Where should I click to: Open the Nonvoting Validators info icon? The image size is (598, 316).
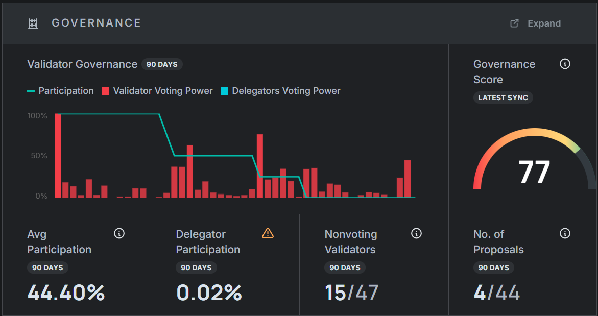click(x=416, y=234)
